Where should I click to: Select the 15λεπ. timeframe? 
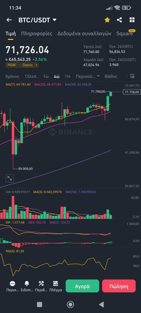tap(31, 76)
